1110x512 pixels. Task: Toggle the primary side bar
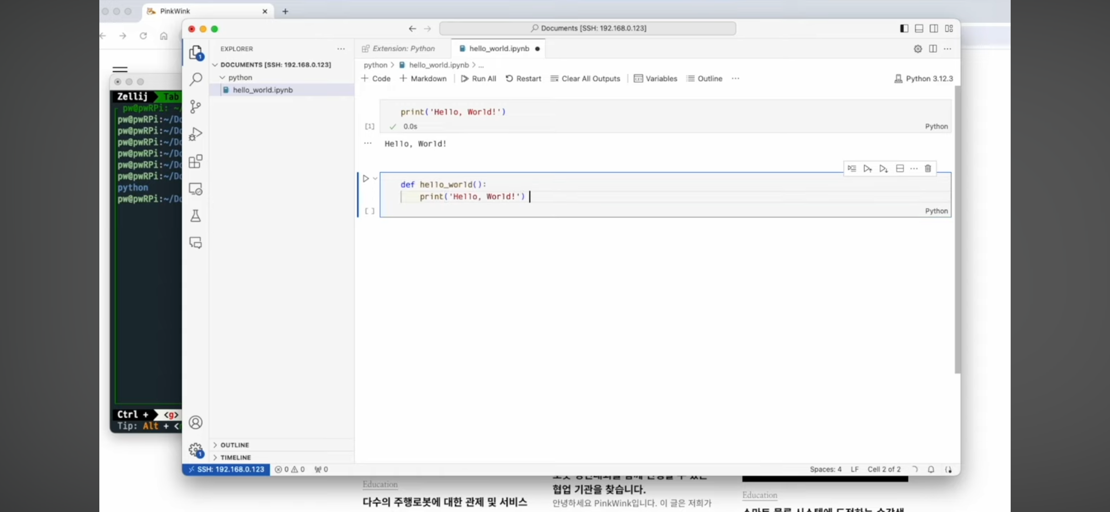904,29
